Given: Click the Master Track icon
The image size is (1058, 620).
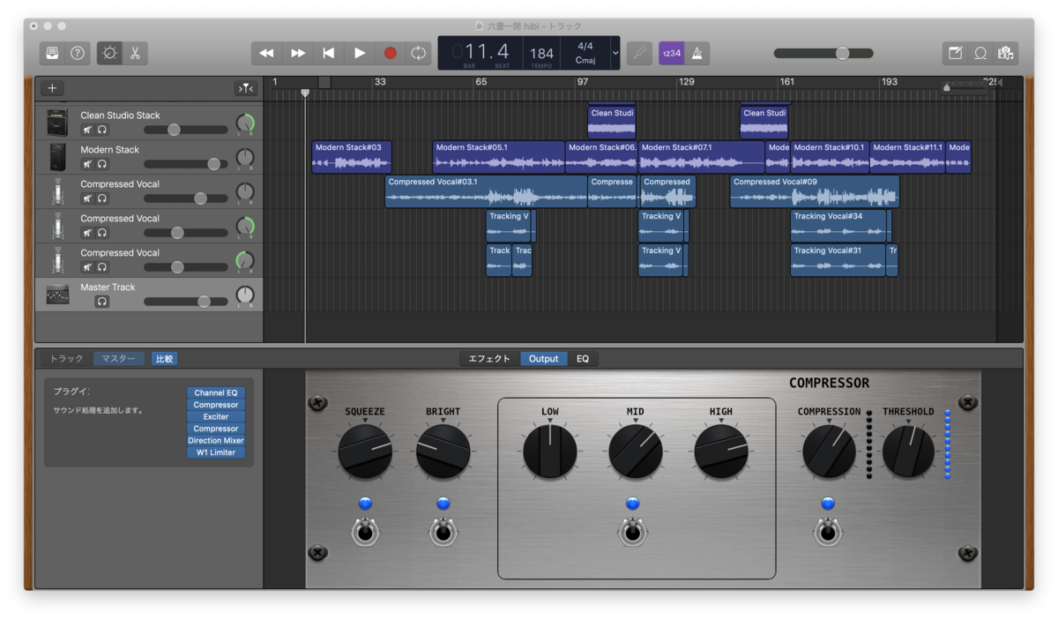Looking at the screenshot, I should [57, 295].
